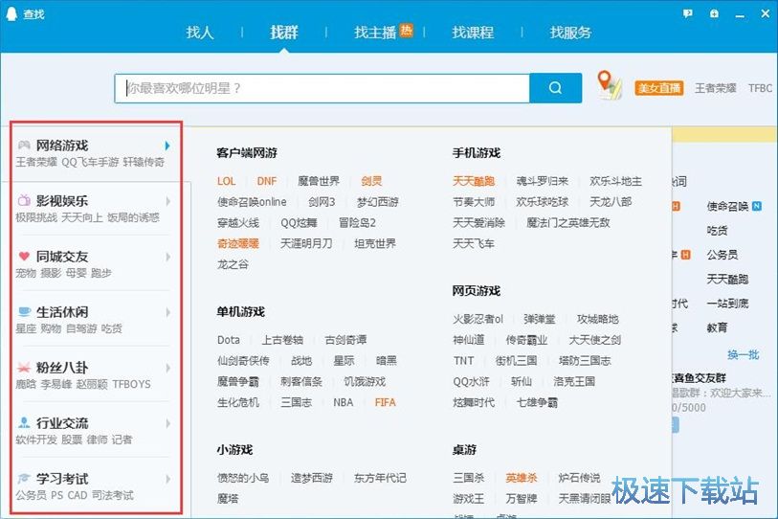The width and height of the screenshot is (778, 519).
Task: Open the 魔兽世界 group link
Action: point(319,181)
